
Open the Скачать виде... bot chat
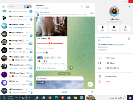[x=17, y=18]
